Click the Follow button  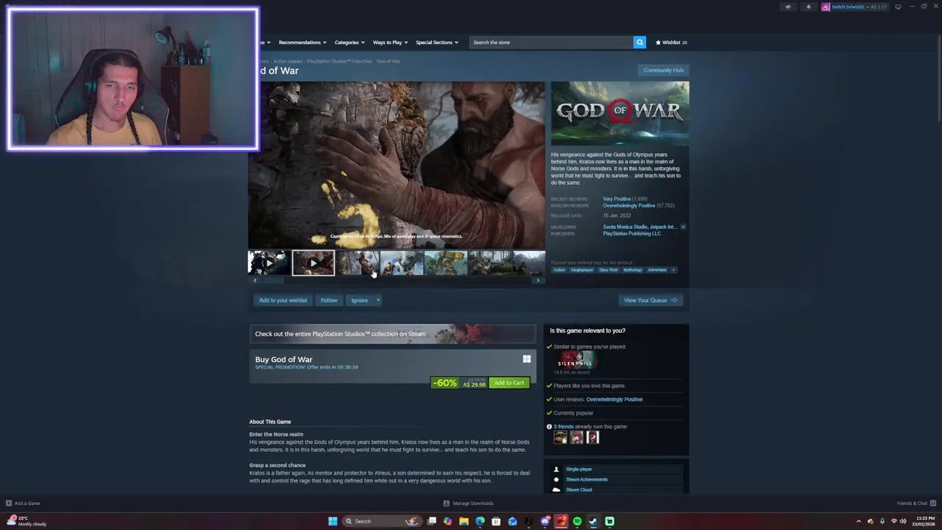tap(329, 300)
